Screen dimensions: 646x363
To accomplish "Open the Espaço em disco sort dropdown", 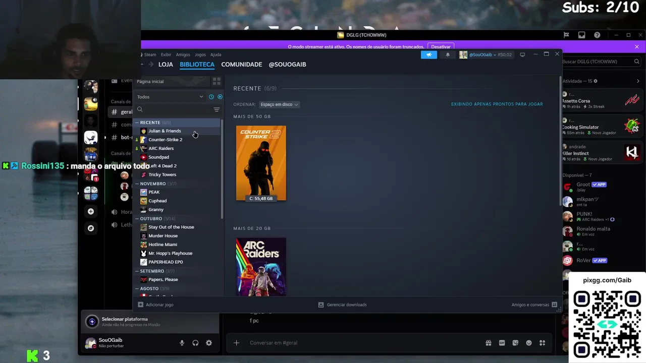I will 279,104.
